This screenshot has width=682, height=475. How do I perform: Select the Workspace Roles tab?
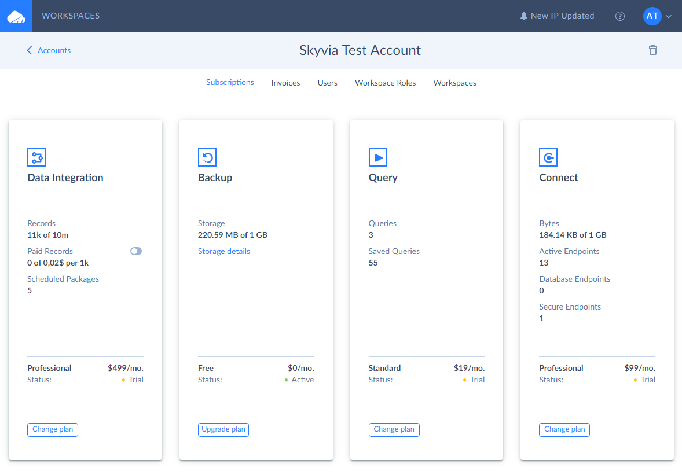386,83
